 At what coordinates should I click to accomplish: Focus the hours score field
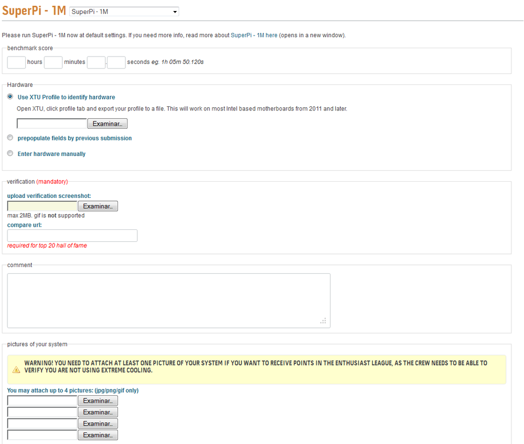[16, 62]
